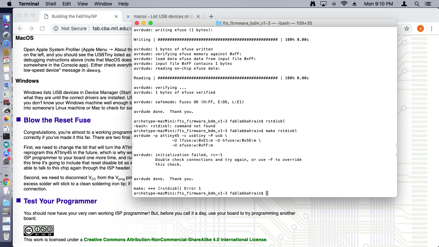This screenshot has height=247, width=439.
Task: Click 'safemode: Fuses OK' output line
Action: (189, 102)
